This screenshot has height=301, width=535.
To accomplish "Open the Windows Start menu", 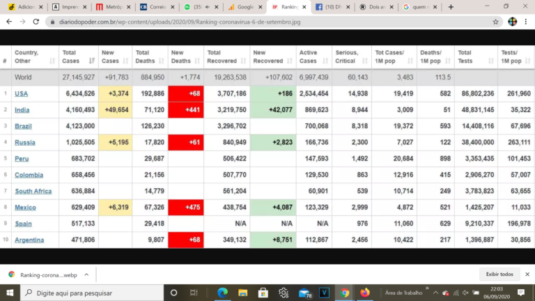I will point(8,293).
